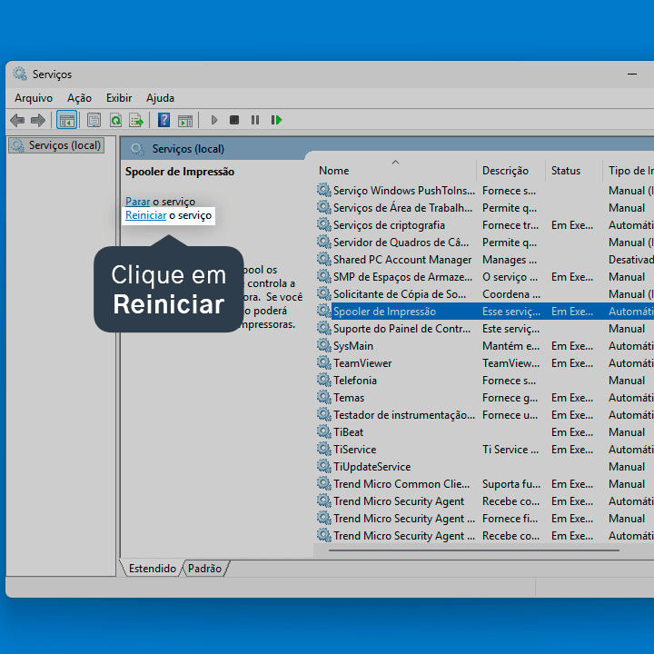The width and height of the screenshot is (654, 654).
Task: Open the Help toolbar icon
Action: point(163,121)
